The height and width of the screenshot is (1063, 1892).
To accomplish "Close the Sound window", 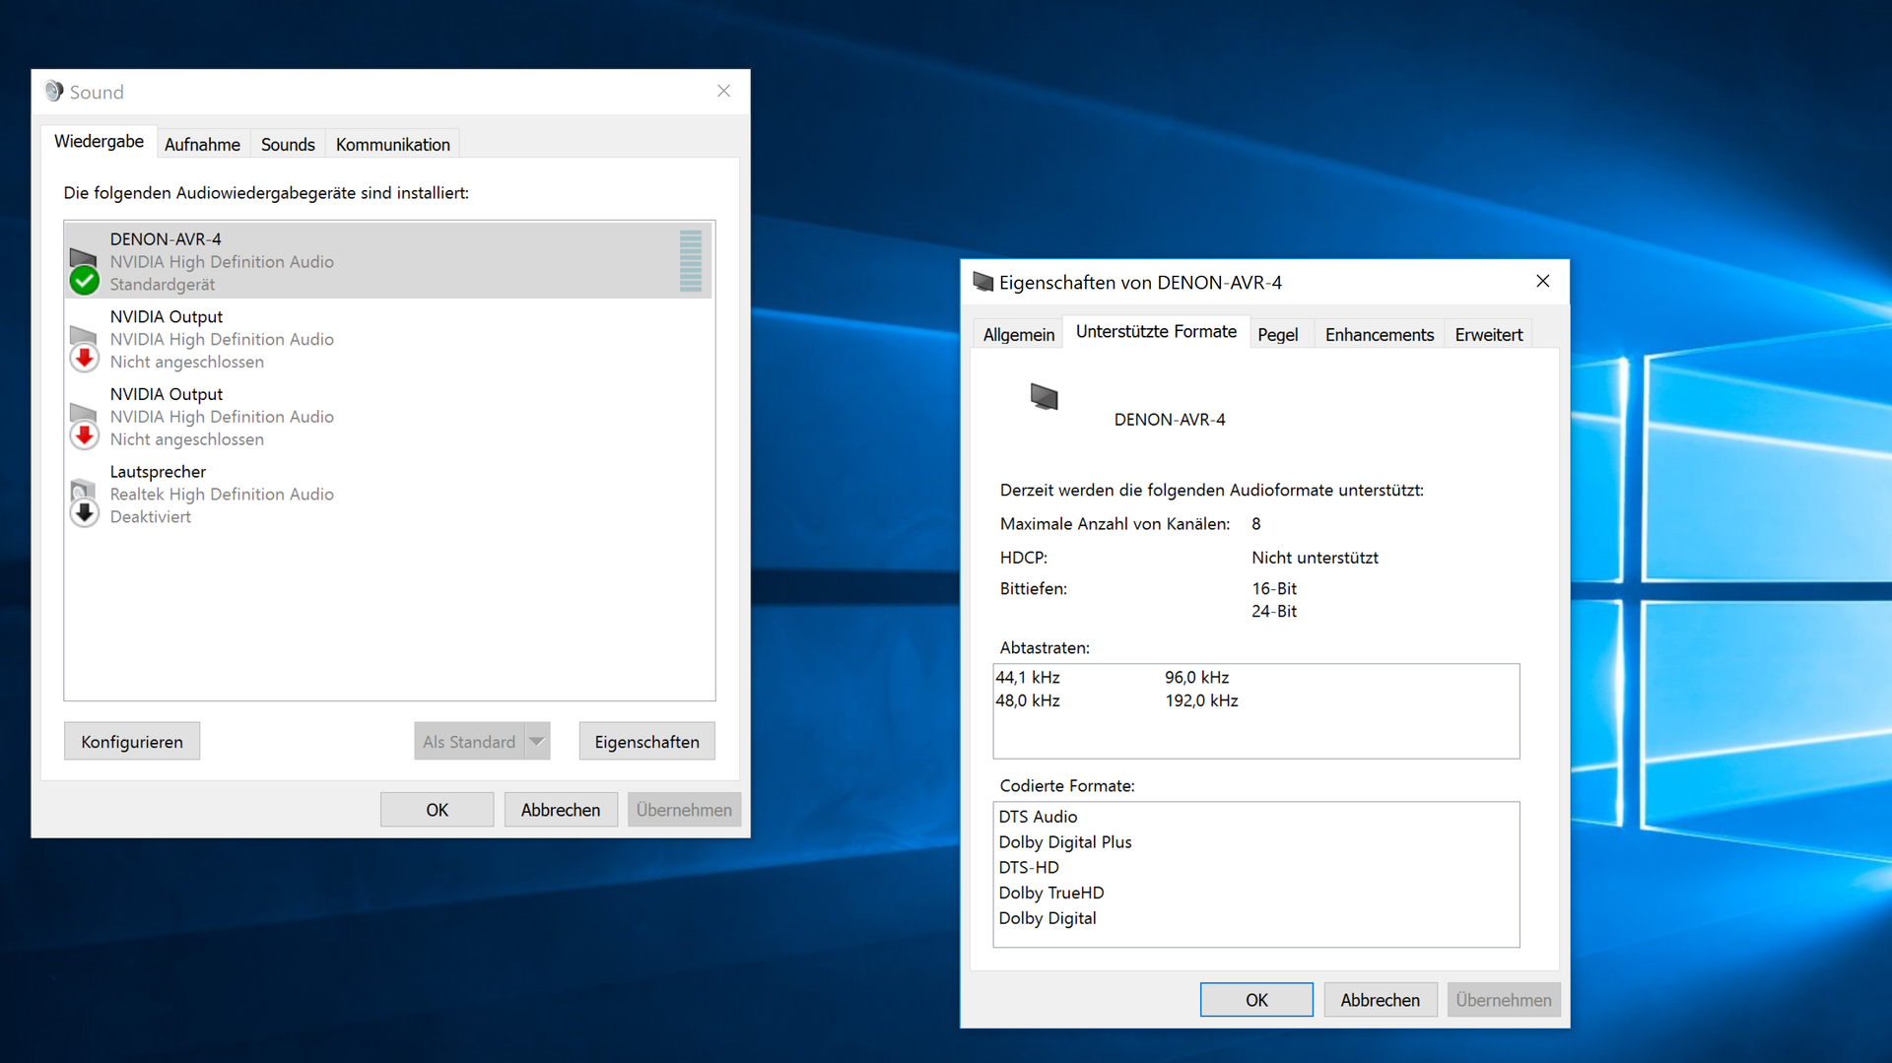I will 723,92.
